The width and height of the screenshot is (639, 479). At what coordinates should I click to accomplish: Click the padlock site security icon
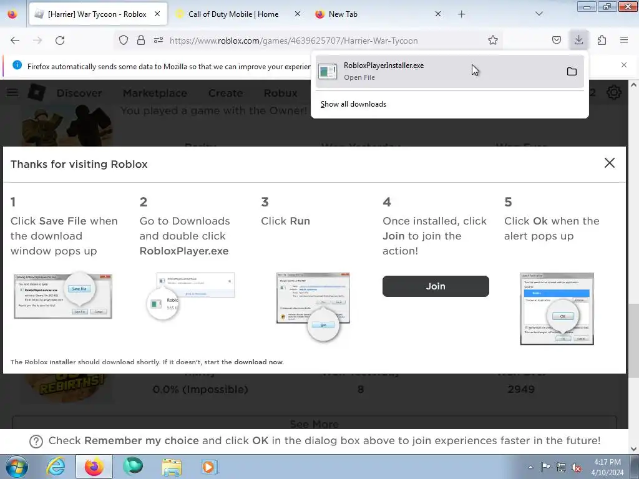click(x=141, y=41)
